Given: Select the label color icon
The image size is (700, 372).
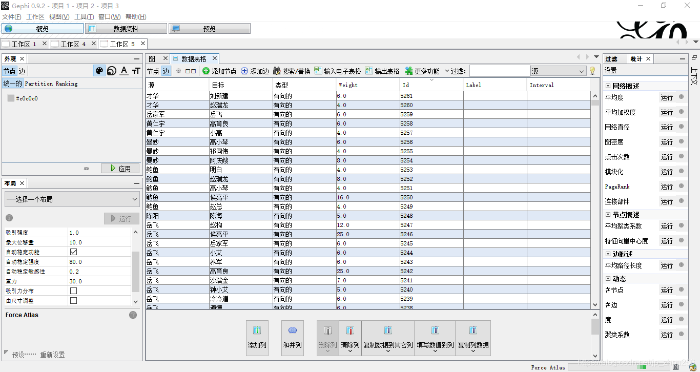Looking at the screenshot, I should click(x=124, y=71).
